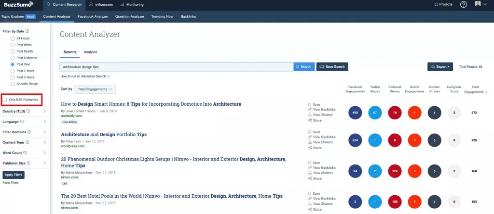Open Facebook Analyzer in navigation bar
494x214 pixels.
pos(93,16)
